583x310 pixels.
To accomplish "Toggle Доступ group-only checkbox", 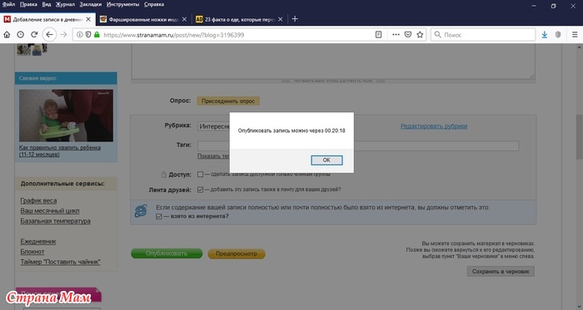I will 200,174.
